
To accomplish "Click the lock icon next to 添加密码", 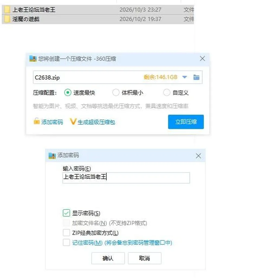I will [x=37, y=121].
